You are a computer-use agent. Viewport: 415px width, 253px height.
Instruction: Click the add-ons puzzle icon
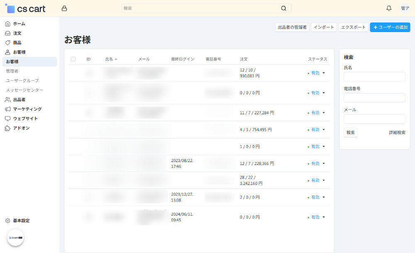pyautogui.click(x=7, y=128)
